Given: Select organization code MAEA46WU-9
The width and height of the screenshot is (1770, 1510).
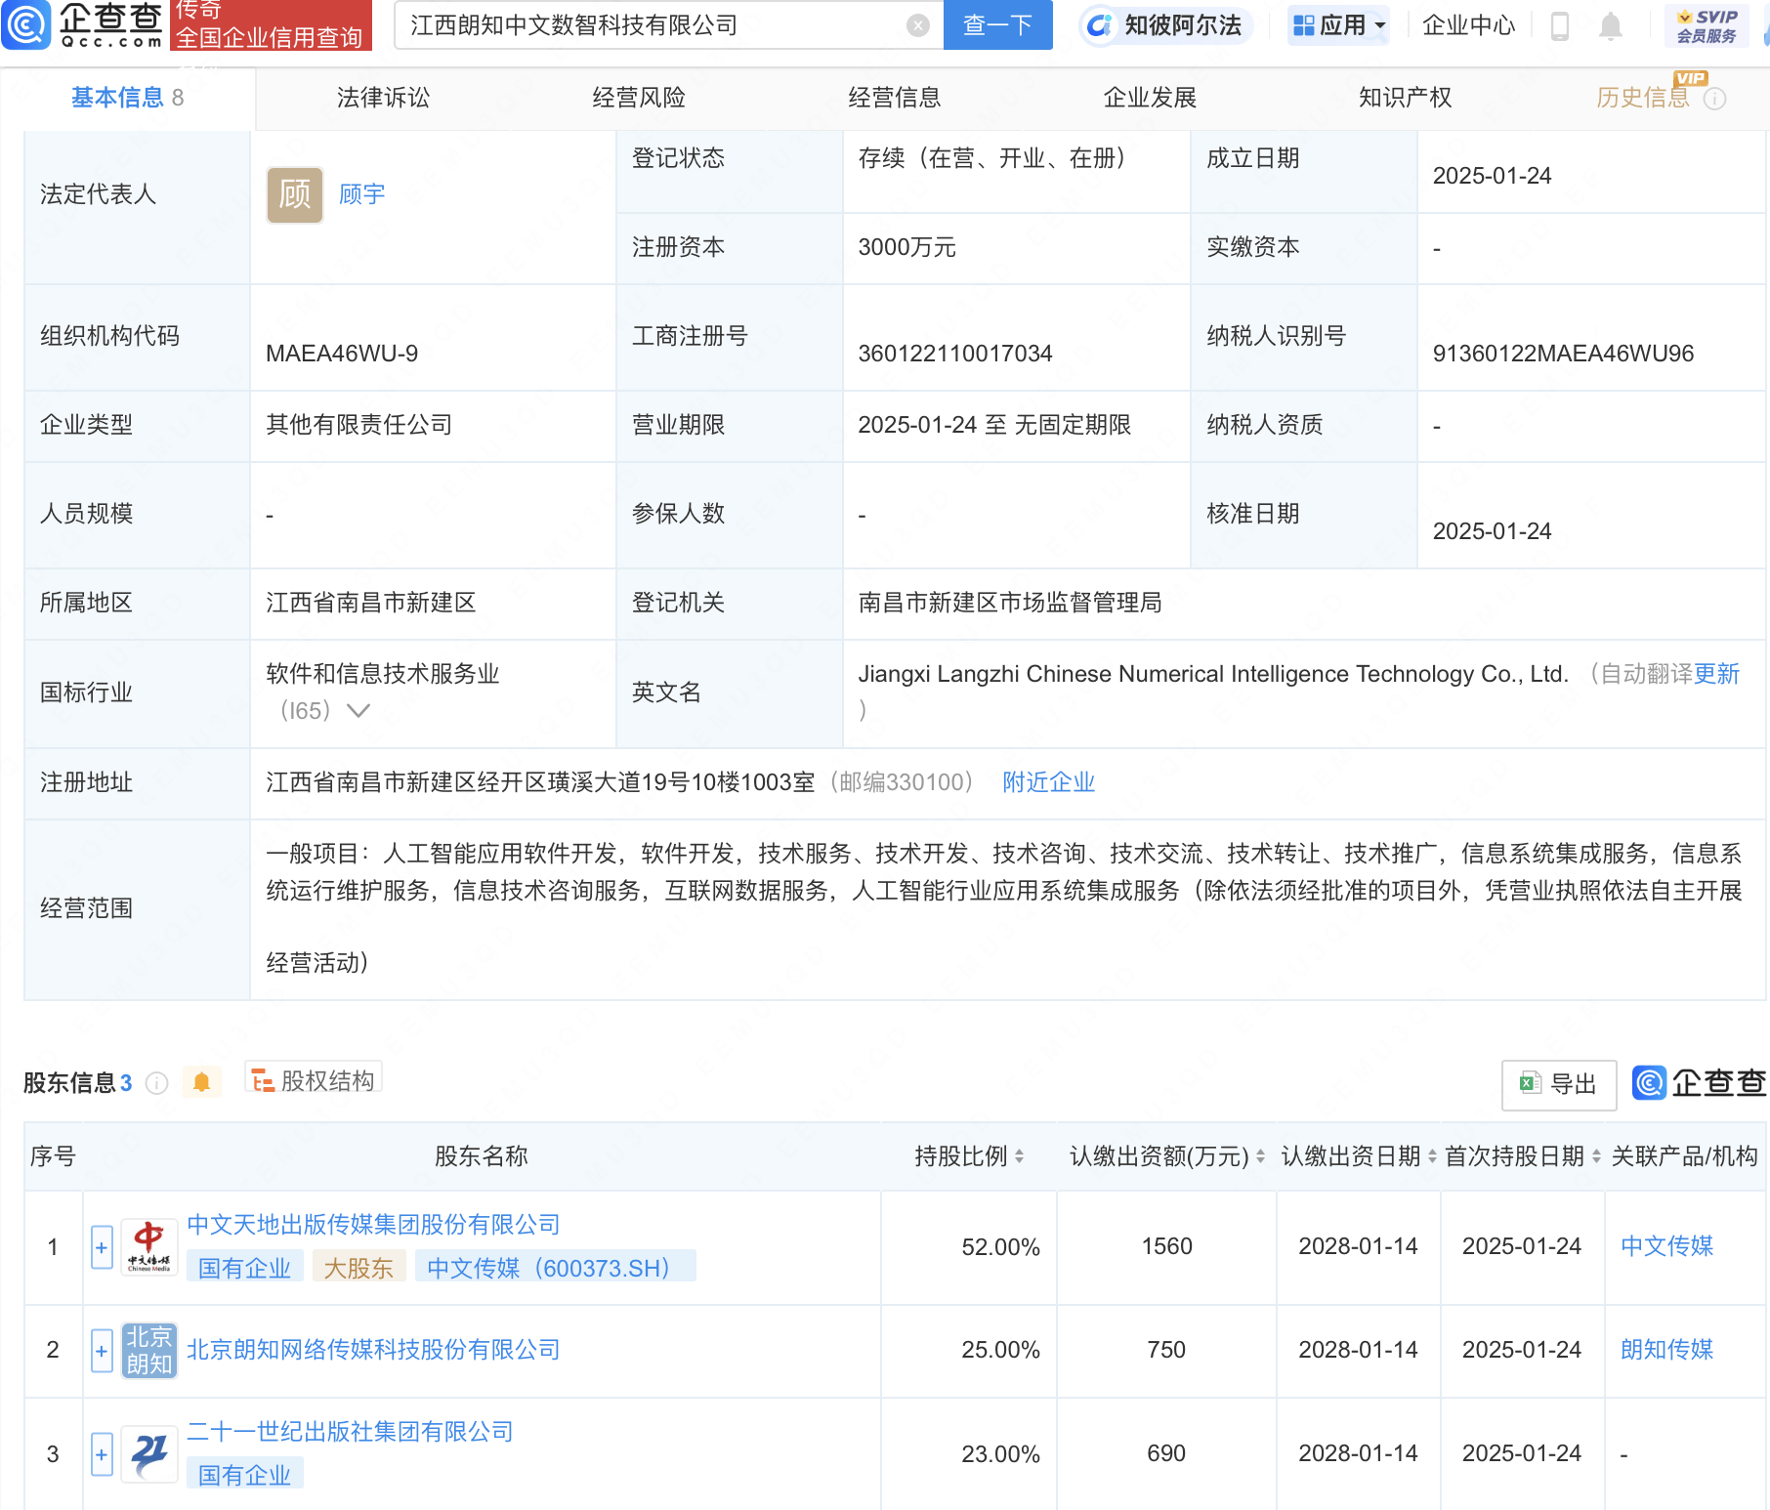Looking at the screenshot, I should pyautogui.click(x=342, y=354).
